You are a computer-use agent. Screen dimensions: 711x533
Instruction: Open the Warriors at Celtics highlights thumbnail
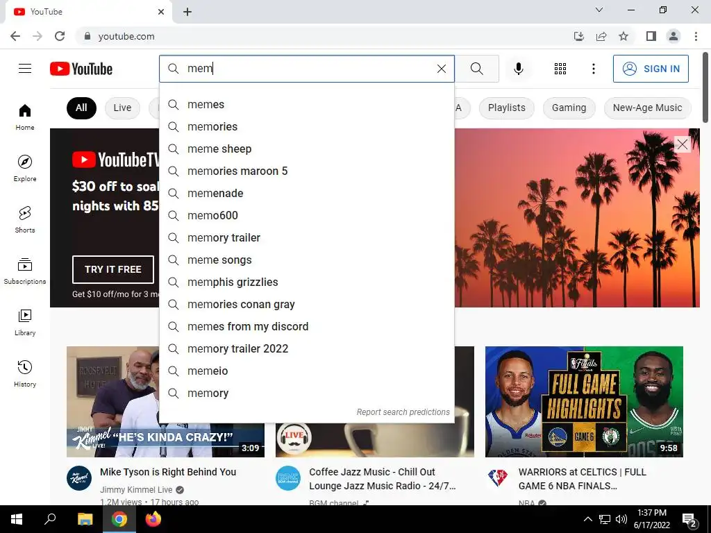[584, 402]
